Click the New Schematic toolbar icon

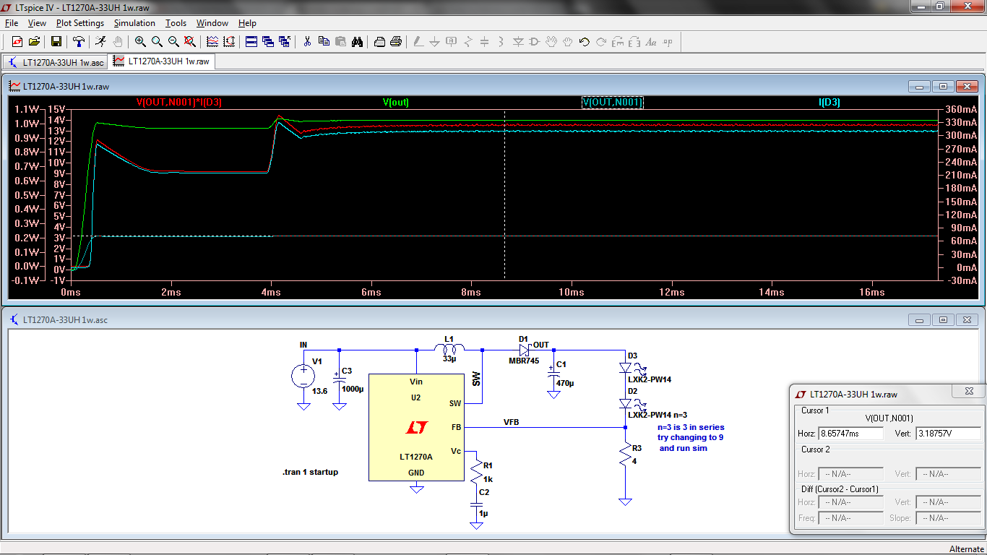click(17, 42)
